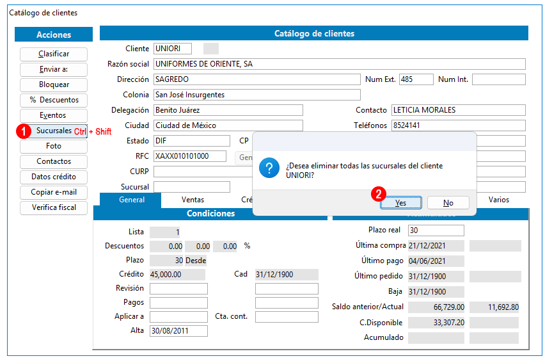
Task: Confirm deletion with Yes button
Action: point(401,203)
